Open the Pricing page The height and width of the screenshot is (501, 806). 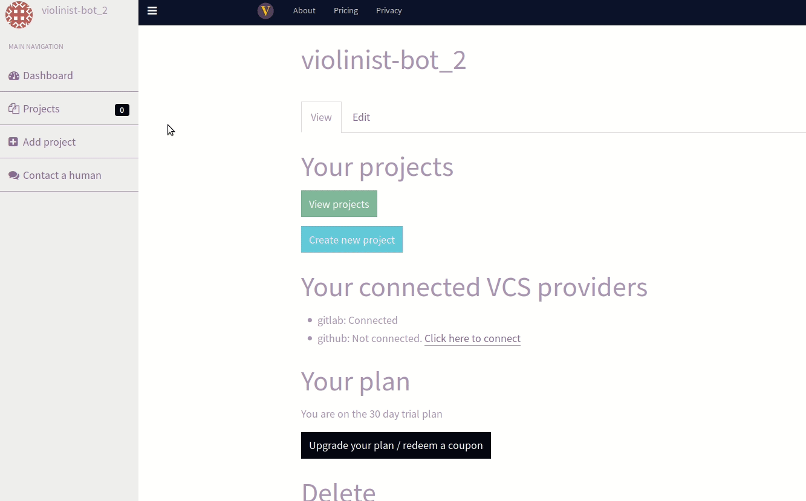[x=346, y=10]
